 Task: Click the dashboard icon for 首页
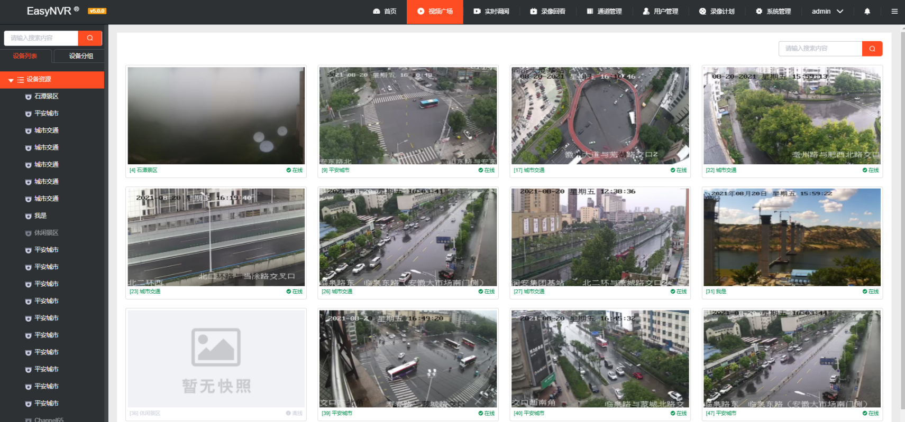(377, 11)
